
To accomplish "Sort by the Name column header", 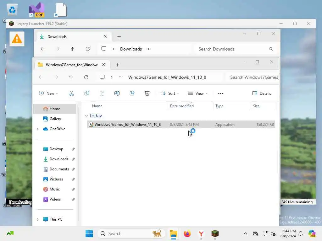I will [97, 106].
